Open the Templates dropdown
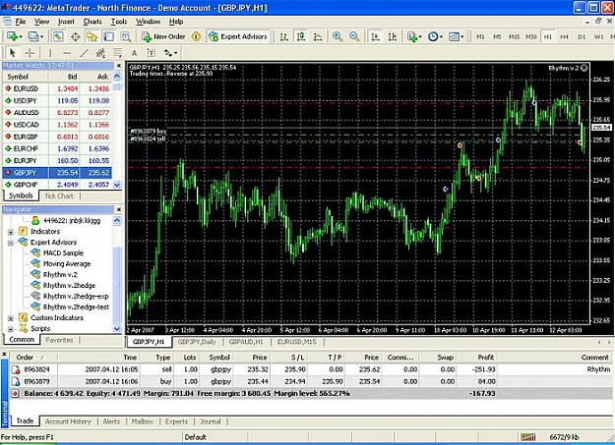615x445 pixels. 456,36
